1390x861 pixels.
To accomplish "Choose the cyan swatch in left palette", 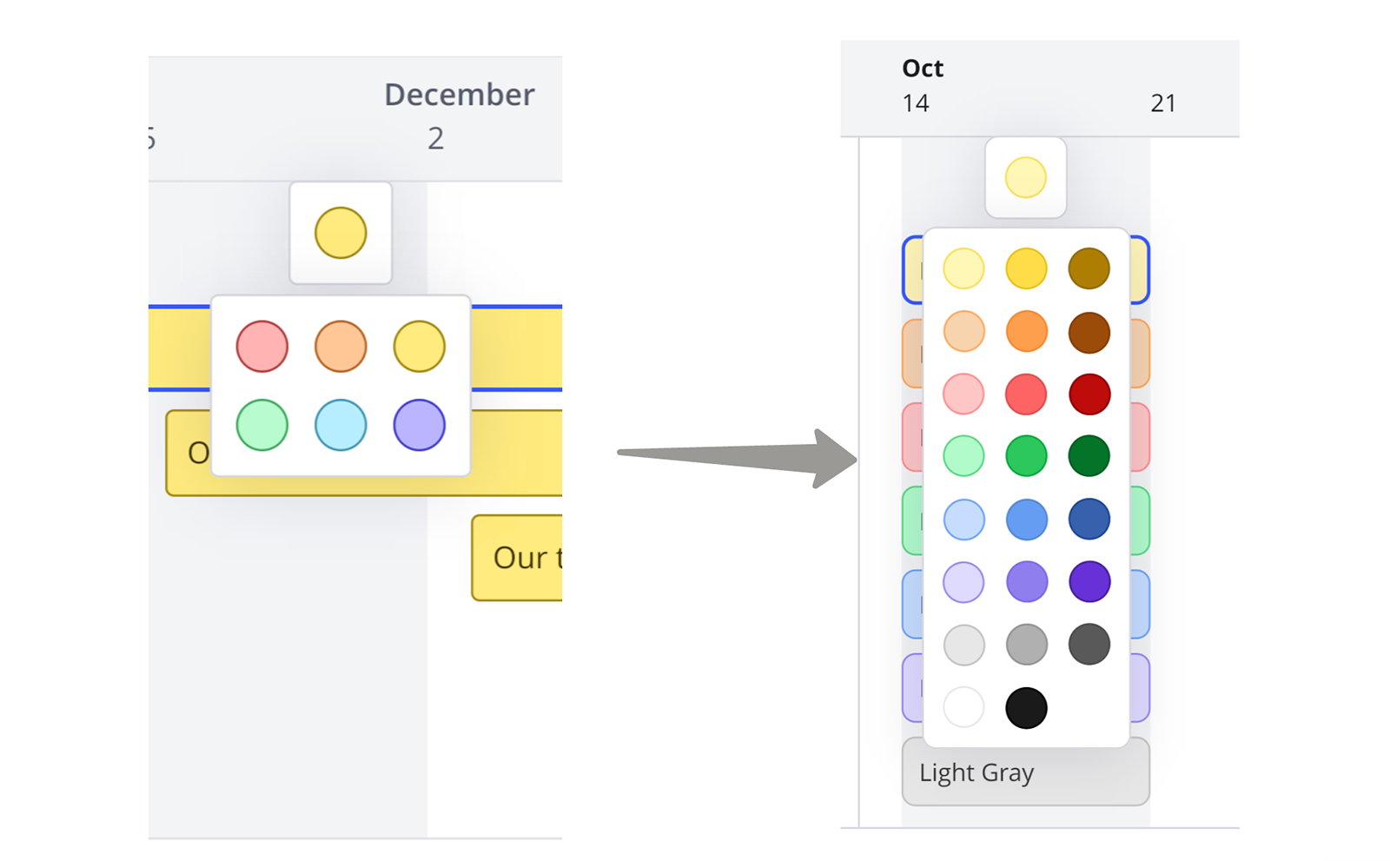I will (x=341, y=425).
